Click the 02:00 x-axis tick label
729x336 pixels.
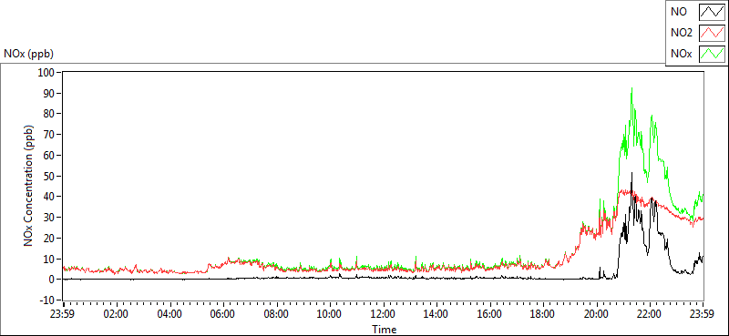(117, 313)
